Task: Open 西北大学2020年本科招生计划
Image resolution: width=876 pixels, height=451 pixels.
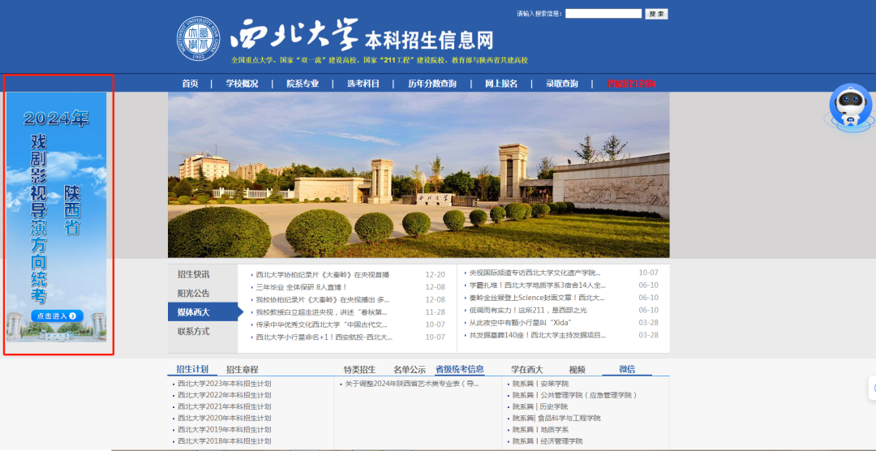Action: [x=224, y=418]
